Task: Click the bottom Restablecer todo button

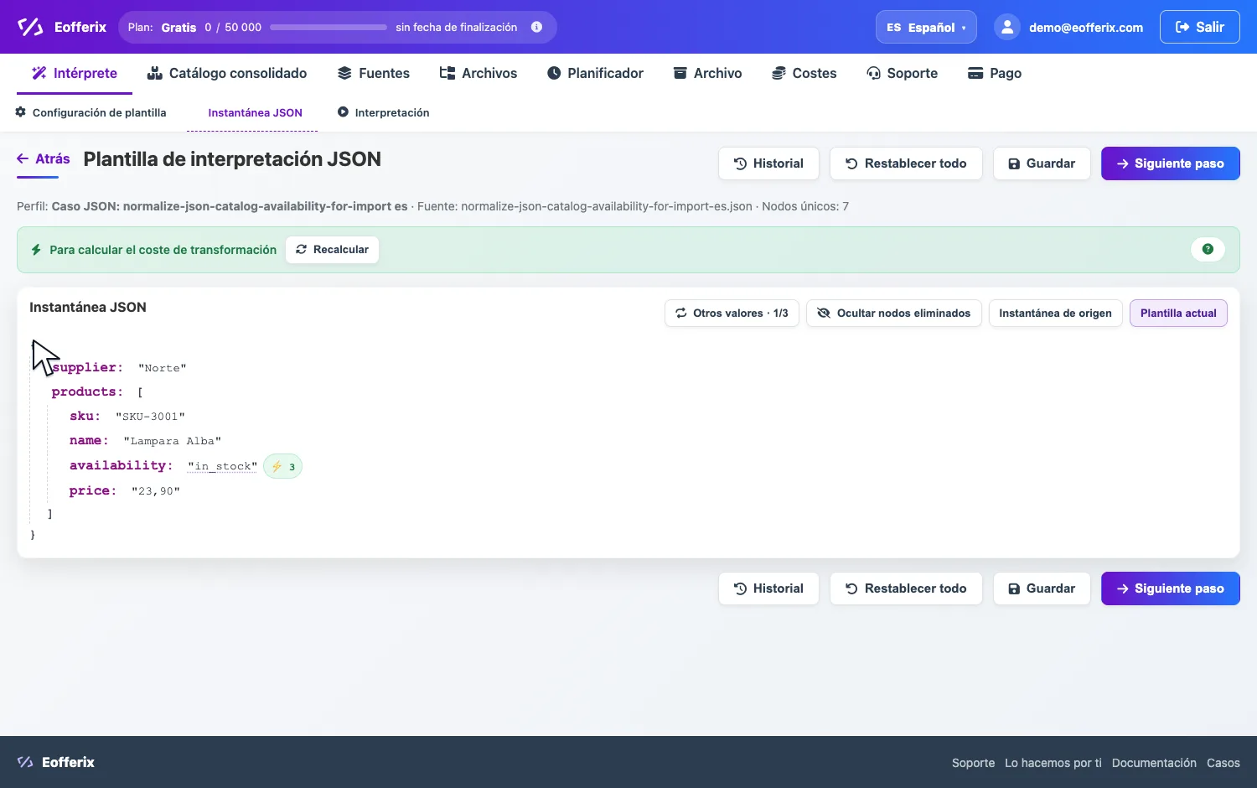Action: point(906,588)
